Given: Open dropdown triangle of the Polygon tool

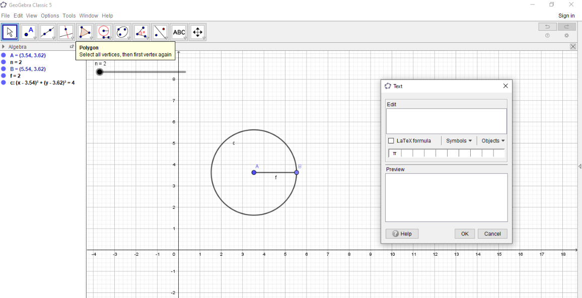Looking at the screenshot, I should pos(91,38).
